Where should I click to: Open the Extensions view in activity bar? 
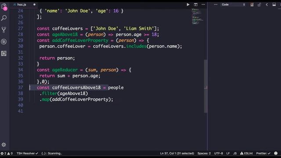click(4, 54)
